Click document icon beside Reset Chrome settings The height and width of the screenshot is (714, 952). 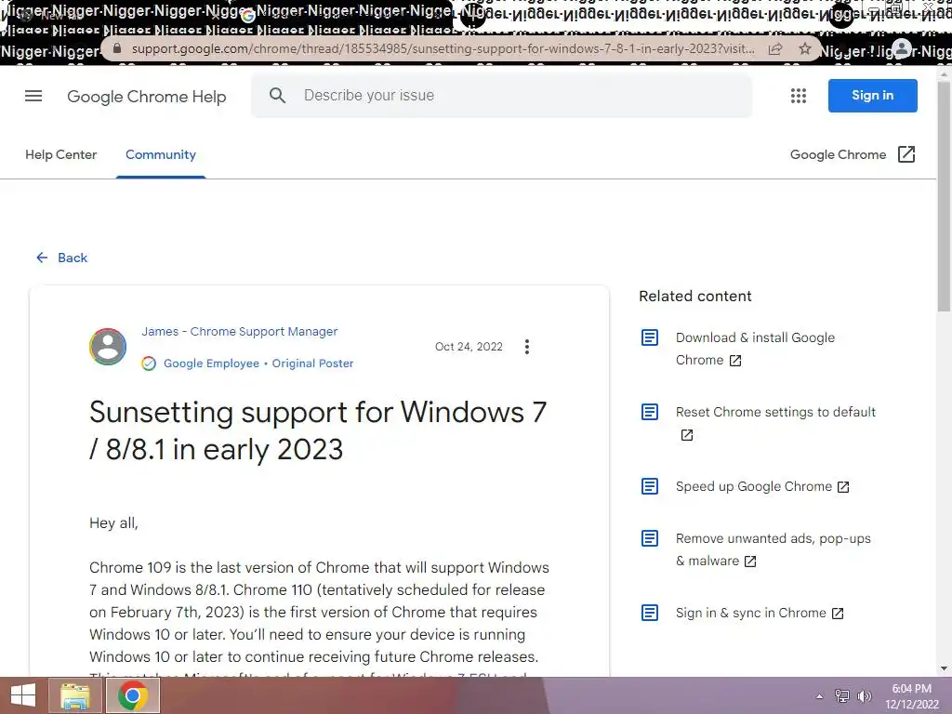coord(650,412)
